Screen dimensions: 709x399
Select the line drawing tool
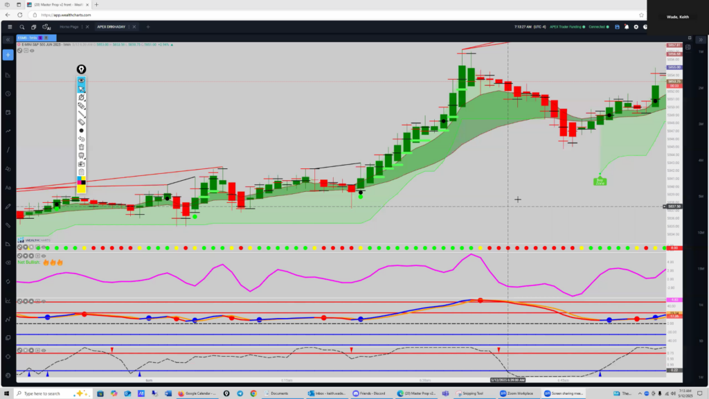pos(82,114)
